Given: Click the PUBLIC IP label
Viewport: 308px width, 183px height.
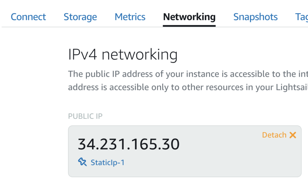Looking at the screenshot, I should pyautogui.click(x=85, y=116).
